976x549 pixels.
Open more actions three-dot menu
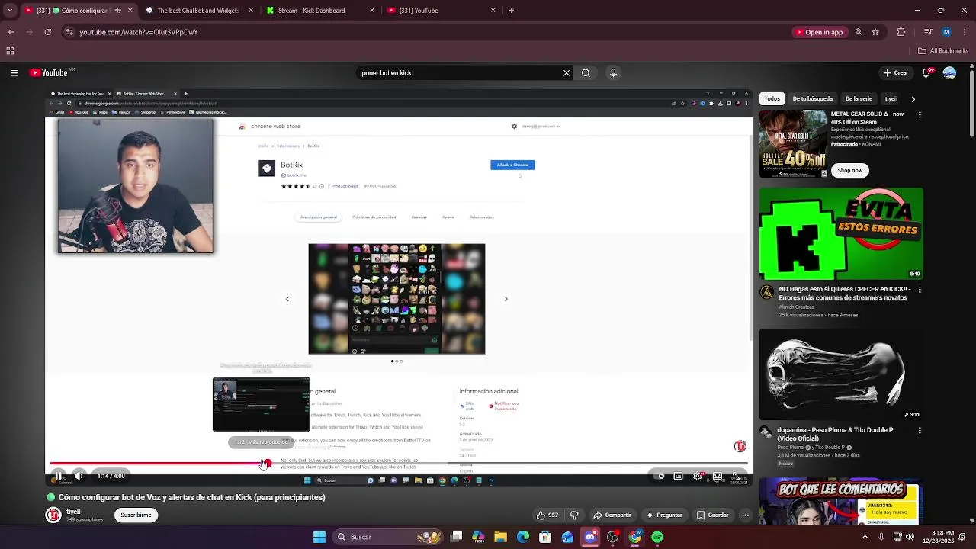click(746, 515)
